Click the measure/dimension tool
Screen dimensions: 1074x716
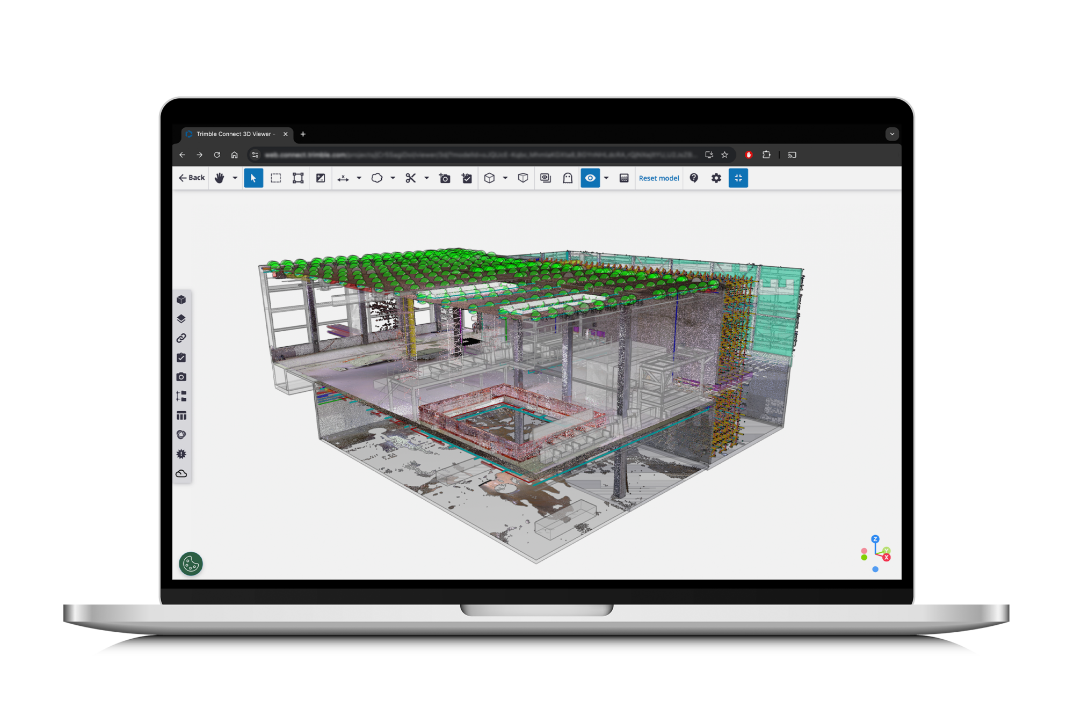344,178
